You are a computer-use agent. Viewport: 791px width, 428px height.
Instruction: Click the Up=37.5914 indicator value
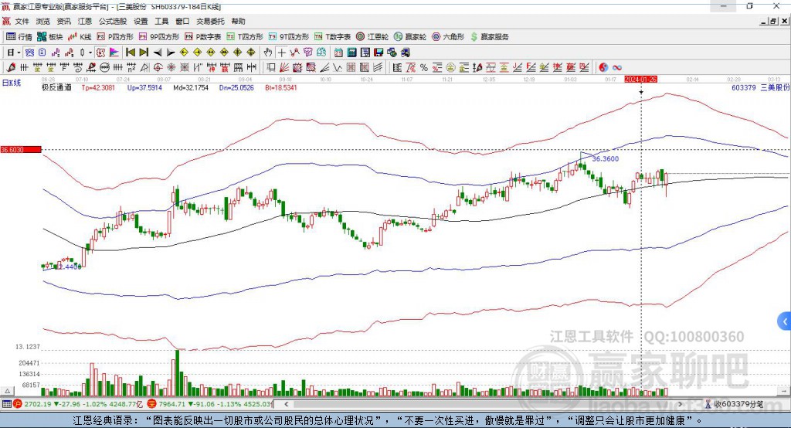click(144, 88)
